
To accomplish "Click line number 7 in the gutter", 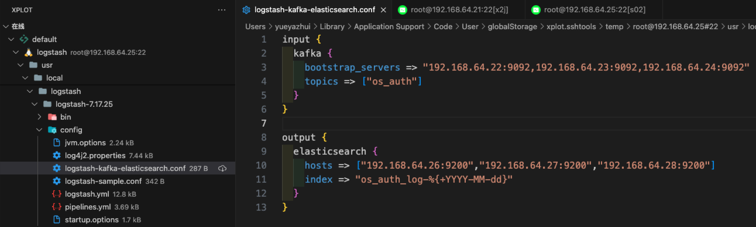I will coord(263,123).
